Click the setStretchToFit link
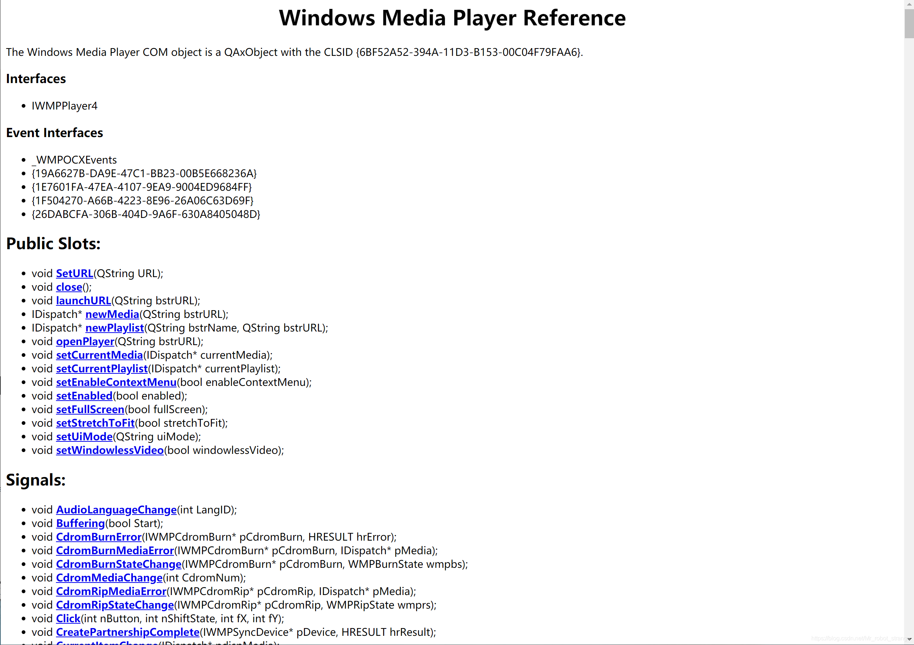 click(96, 423)
